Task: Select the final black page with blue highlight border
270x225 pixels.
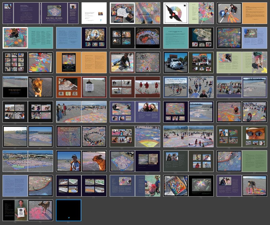Action: [x=69, y=210]
